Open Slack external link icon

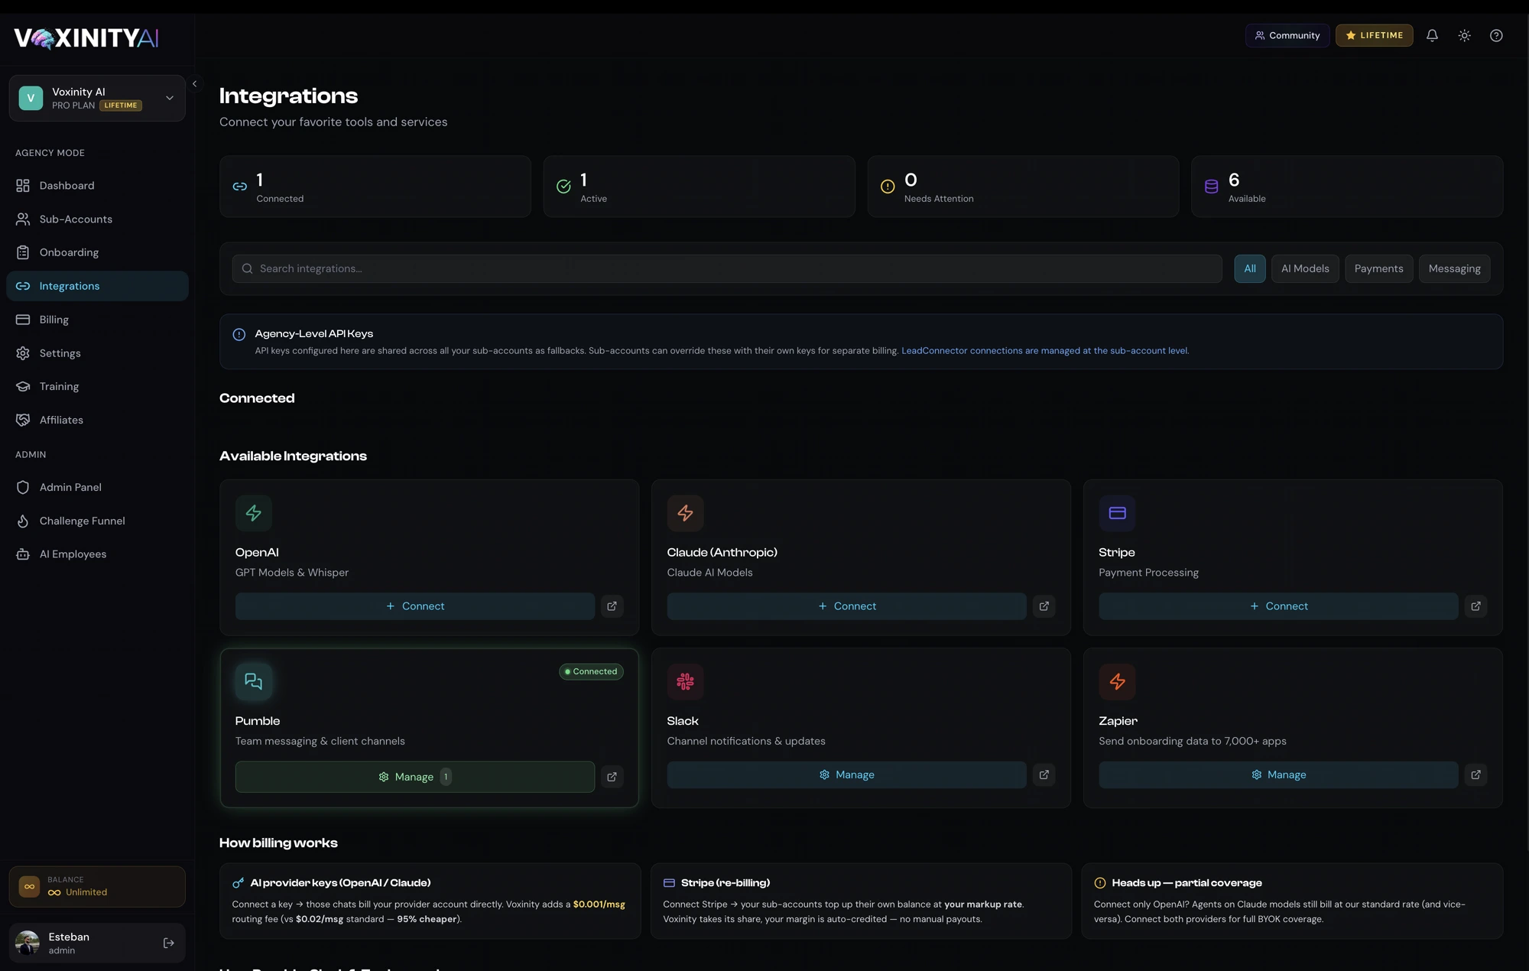(x=1044, y=775)
